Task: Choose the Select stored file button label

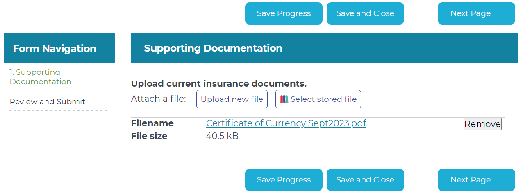Action: (x=323, y=99)
